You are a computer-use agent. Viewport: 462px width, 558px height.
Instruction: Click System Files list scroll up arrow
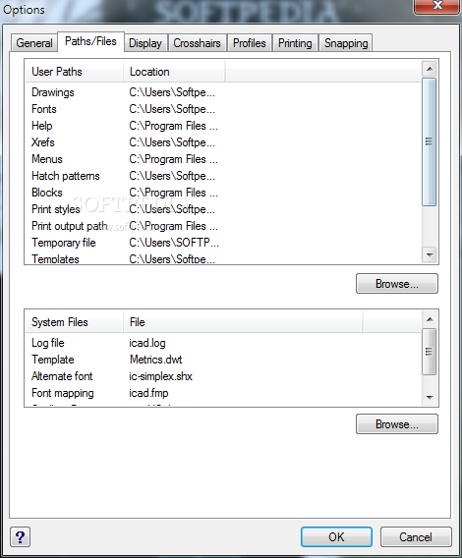(430, 319)
